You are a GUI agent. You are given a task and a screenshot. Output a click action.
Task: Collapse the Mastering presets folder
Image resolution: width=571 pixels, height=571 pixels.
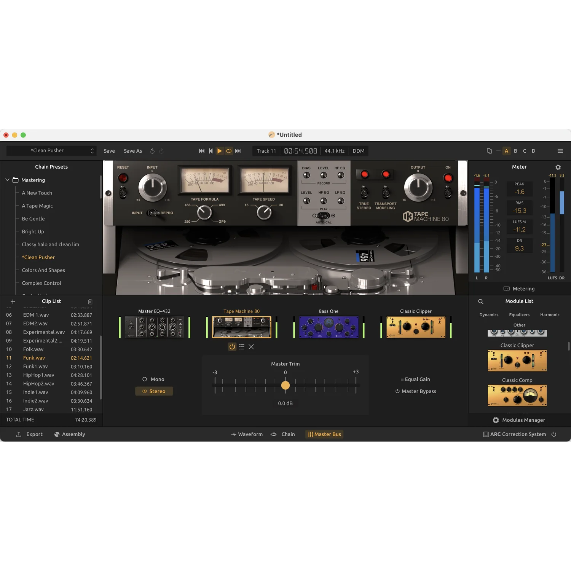7,180
